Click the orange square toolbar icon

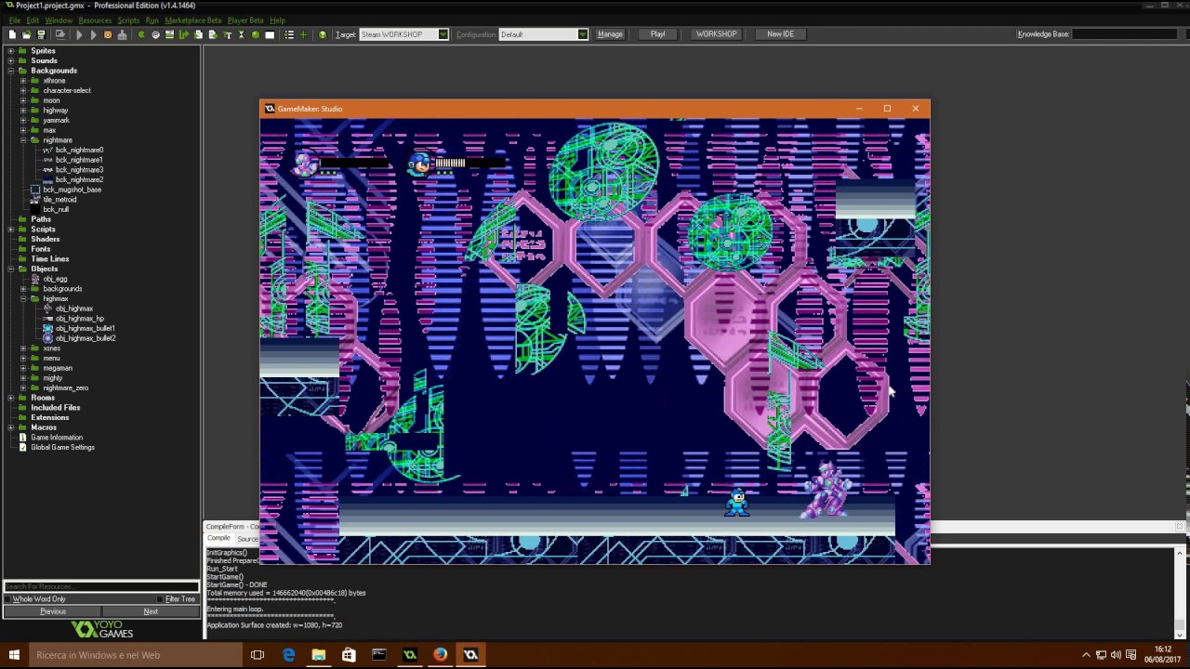tap(108, 34)
